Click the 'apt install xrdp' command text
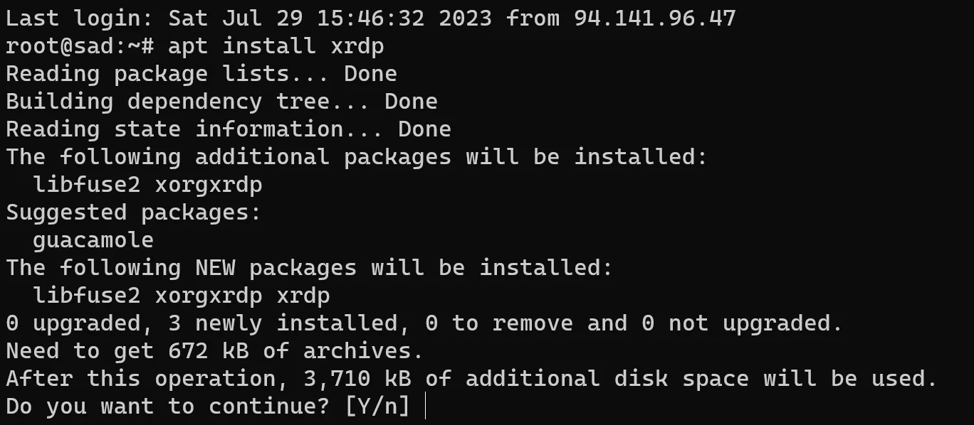 276,46
